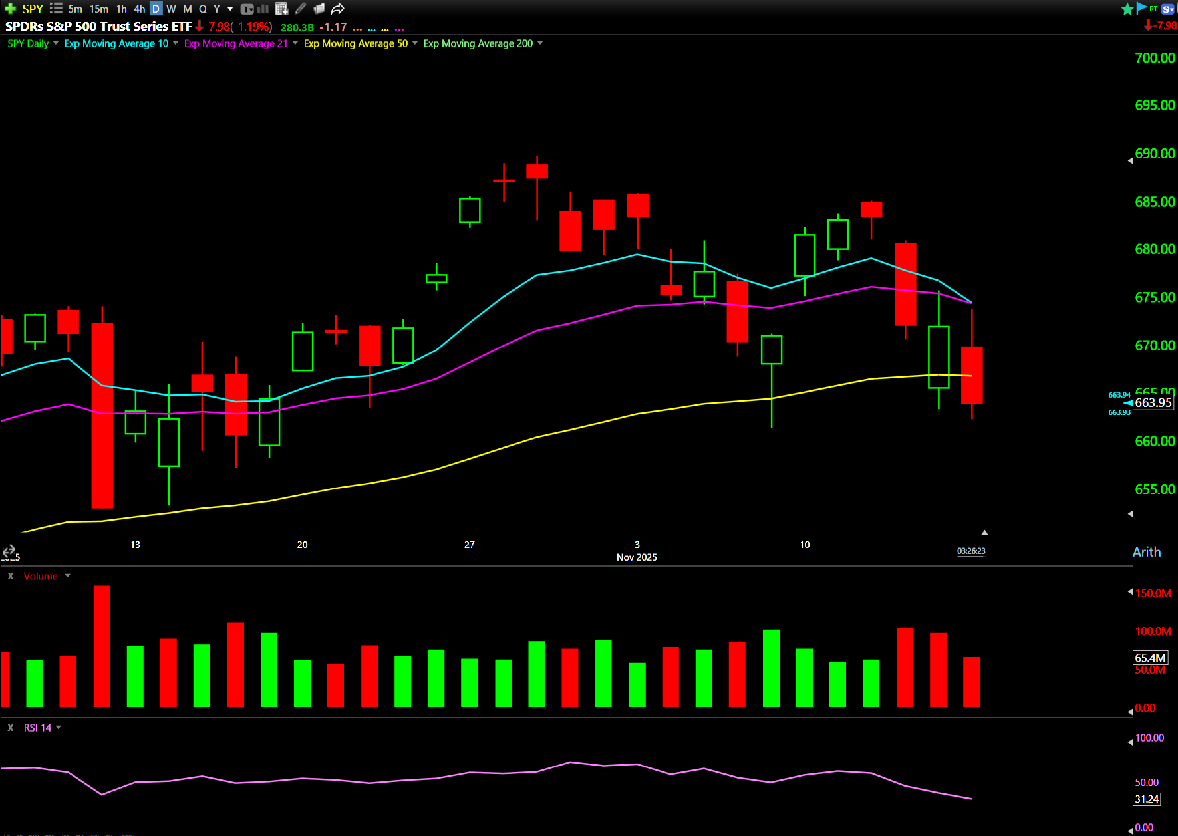Click the share arrow icon

pos(338,9)
